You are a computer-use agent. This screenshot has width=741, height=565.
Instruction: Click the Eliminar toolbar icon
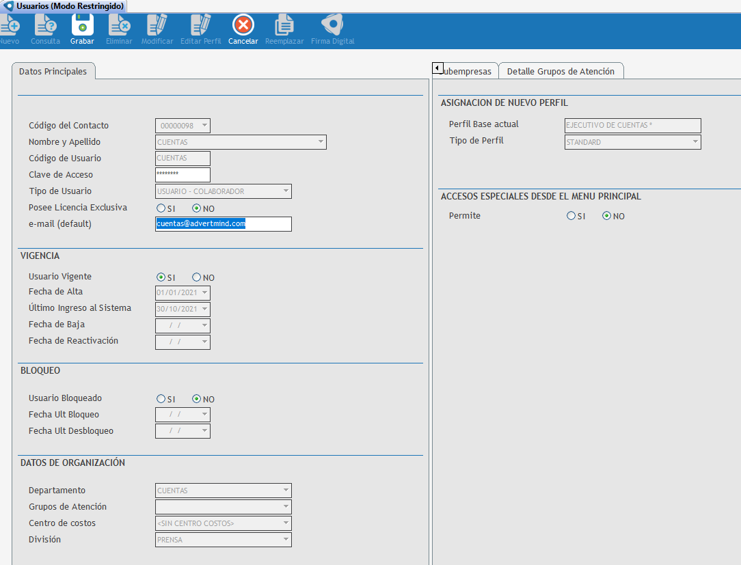tap(120, 26)
